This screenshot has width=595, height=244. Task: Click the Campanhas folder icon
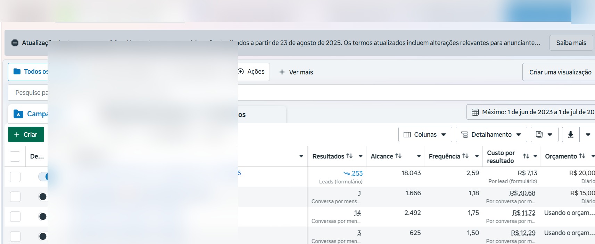pyautogui.click(x=18, y=114)
